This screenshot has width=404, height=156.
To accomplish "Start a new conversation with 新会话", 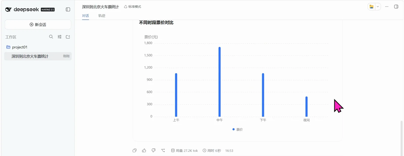I will (x=38, y=24).
